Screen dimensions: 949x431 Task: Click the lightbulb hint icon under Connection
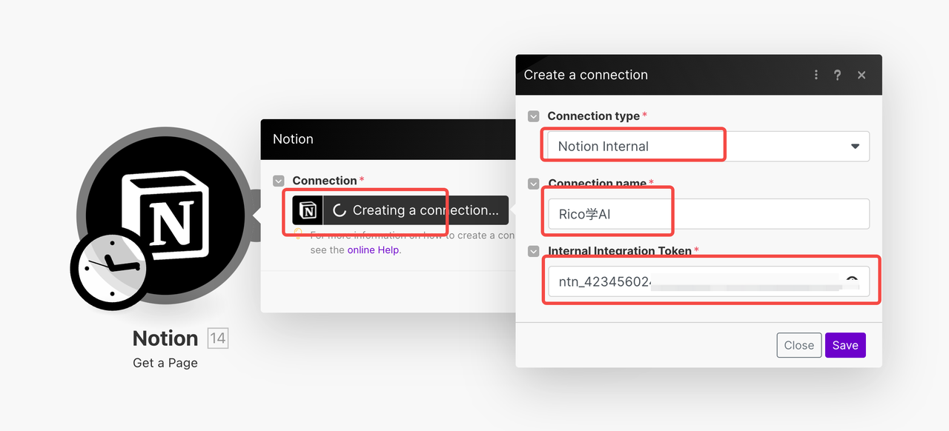coord(298,235)
